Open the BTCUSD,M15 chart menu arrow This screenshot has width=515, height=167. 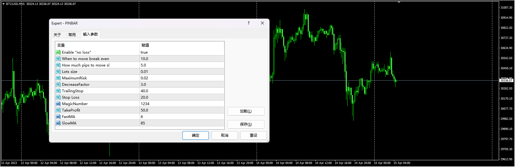coord(3,4)
